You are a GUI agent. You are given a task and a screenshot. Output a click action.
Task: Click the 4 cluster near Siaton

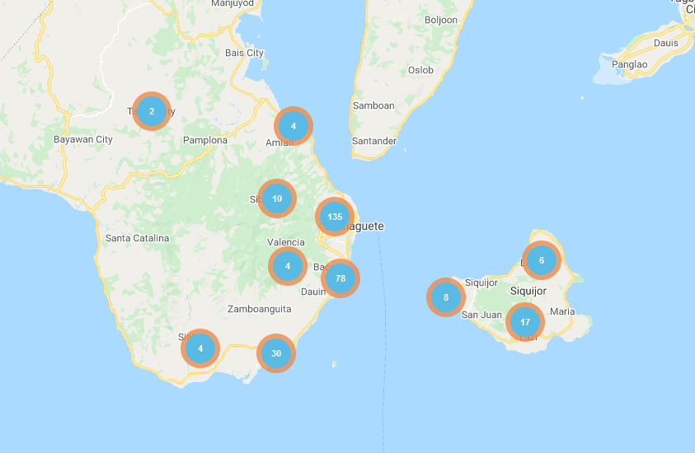(200, 348)
